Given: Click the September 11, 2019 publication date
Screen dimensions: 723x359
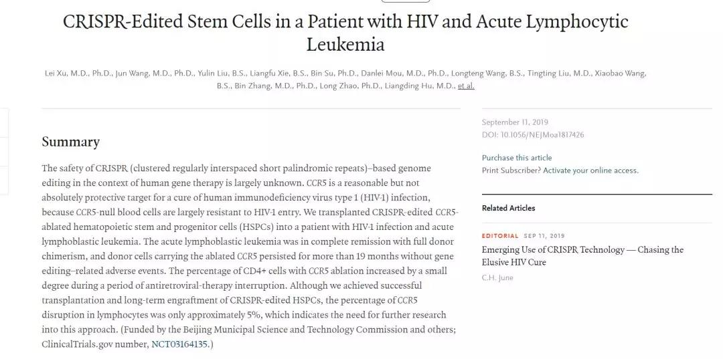Looking at the screenshot, I should pos(515,122).
